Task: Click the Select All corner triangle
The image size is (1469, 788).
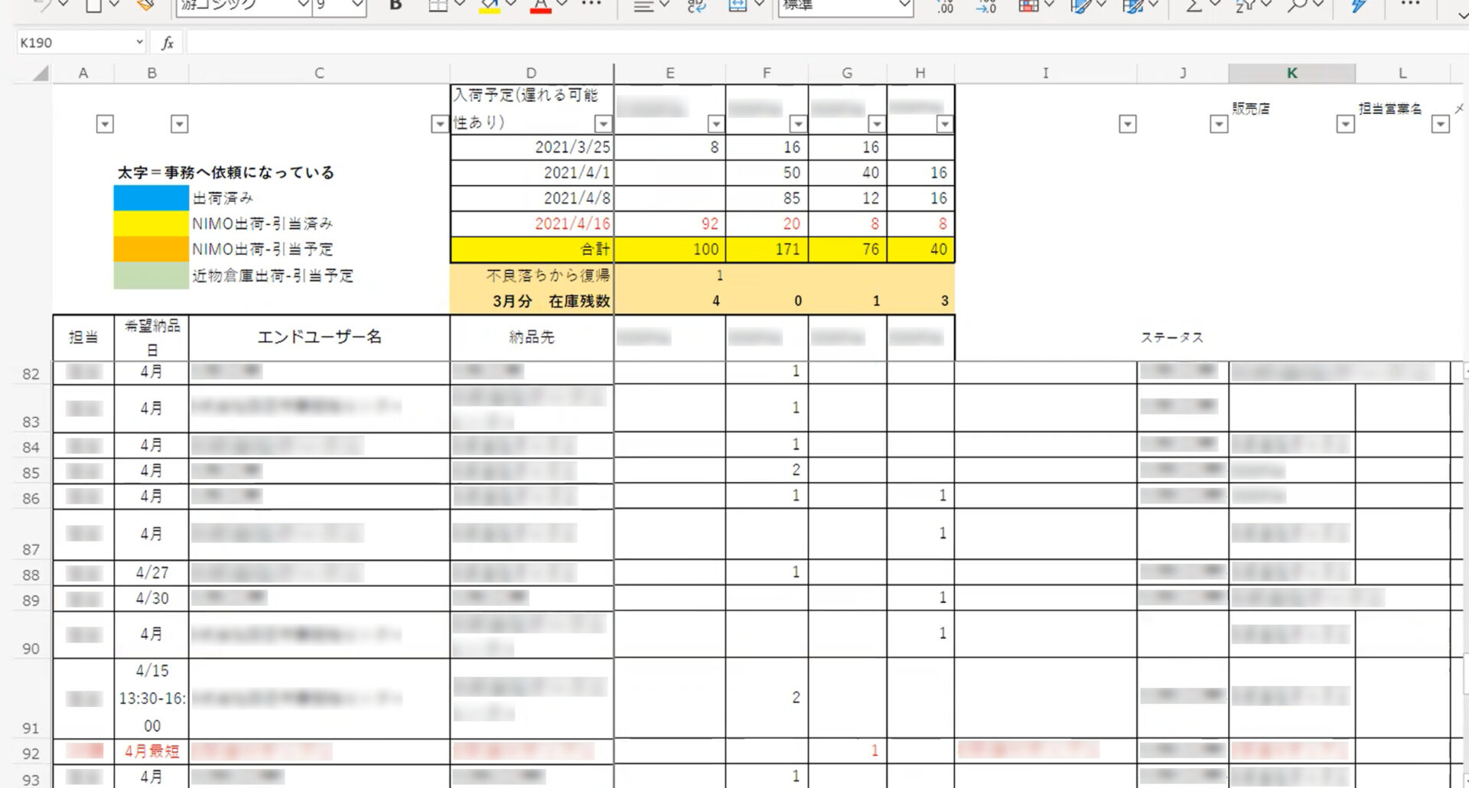Action: (41, 73)
